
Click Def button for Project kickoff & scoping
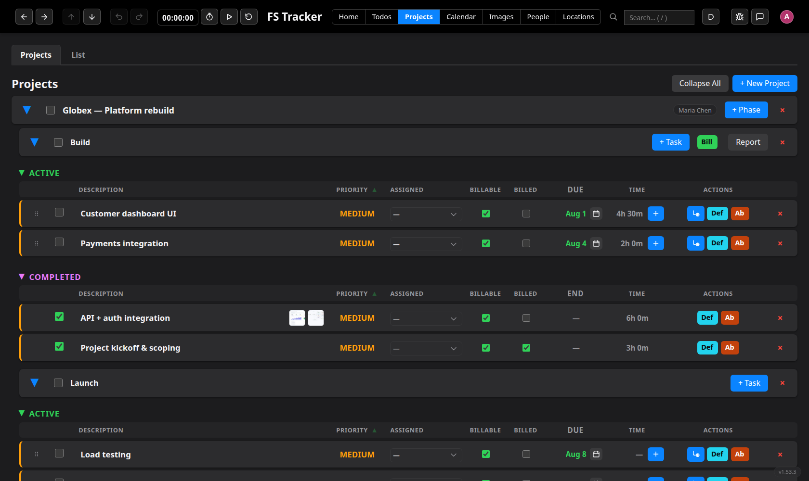click(x=707, y=347)
